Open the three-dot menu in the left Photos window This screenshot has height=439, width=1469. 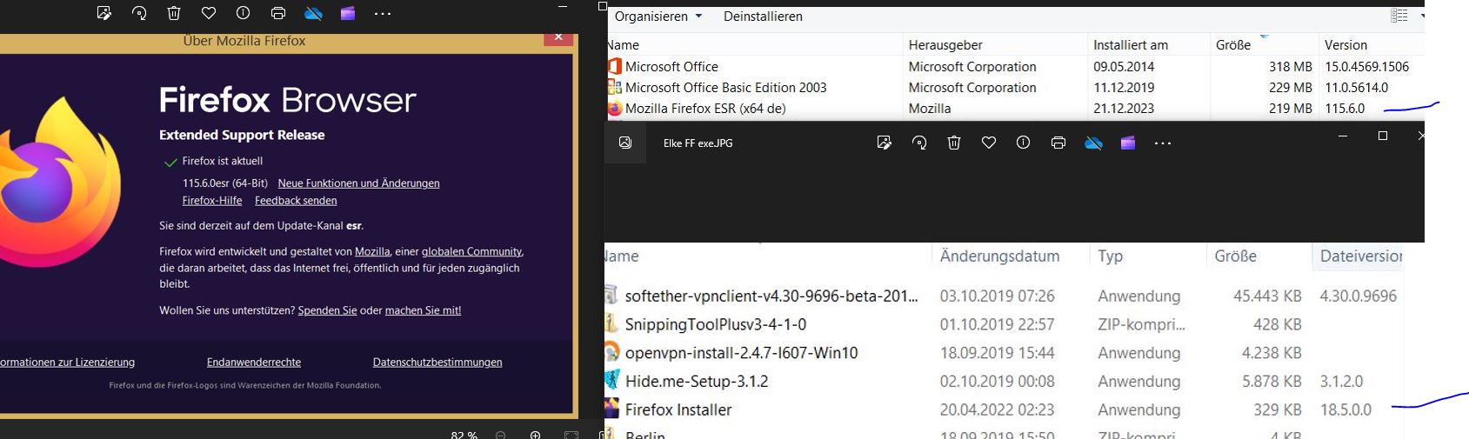point(383,14)
